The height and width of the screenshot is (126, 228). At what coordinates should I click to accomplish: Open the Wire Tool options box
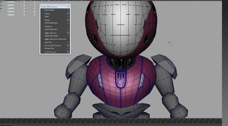(x=68, y=42)
